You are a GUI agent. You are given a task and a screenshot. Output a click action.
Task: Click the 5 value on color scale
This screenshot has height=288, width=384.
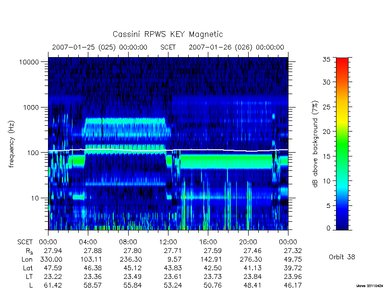pos(328,206)
